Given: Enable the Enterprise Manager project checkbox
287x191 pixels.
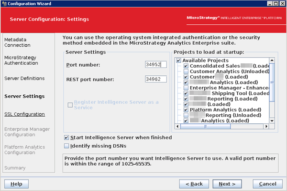Looking at the screenshot, I should [x=186, y=88].
